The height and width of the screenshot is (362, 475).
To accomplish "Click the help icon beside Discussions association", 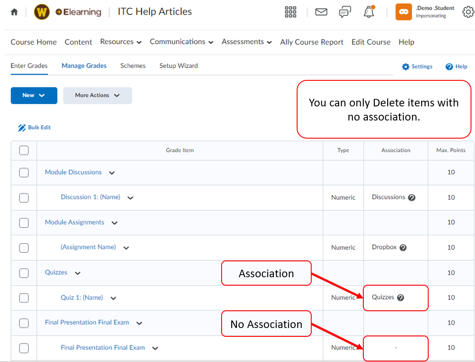I will [x=411, y=197].
